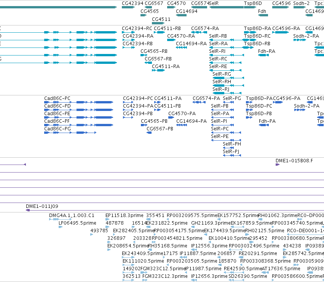Open transcript CG42394-RC
Image resolution: width=324 pixels, height=282 pixels.
(137, 28)
